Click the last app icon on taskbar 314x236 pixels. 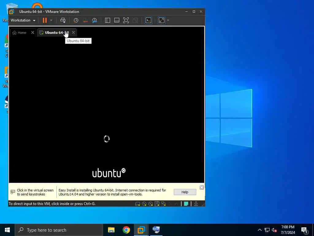(156, 230)
